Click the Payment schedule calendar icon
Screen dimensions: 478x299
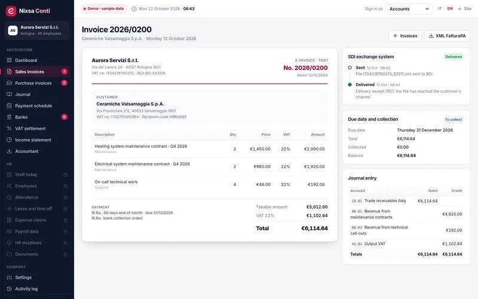click(9, 106)
